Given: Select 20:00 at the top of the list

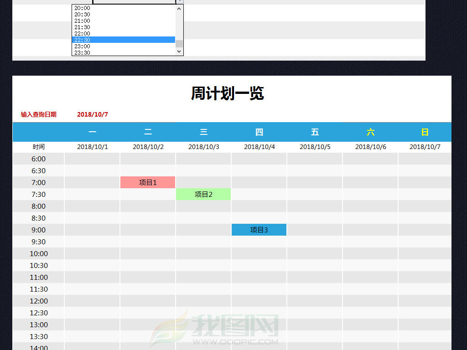Looking at the screenshot, I should (x=82, y=8).
